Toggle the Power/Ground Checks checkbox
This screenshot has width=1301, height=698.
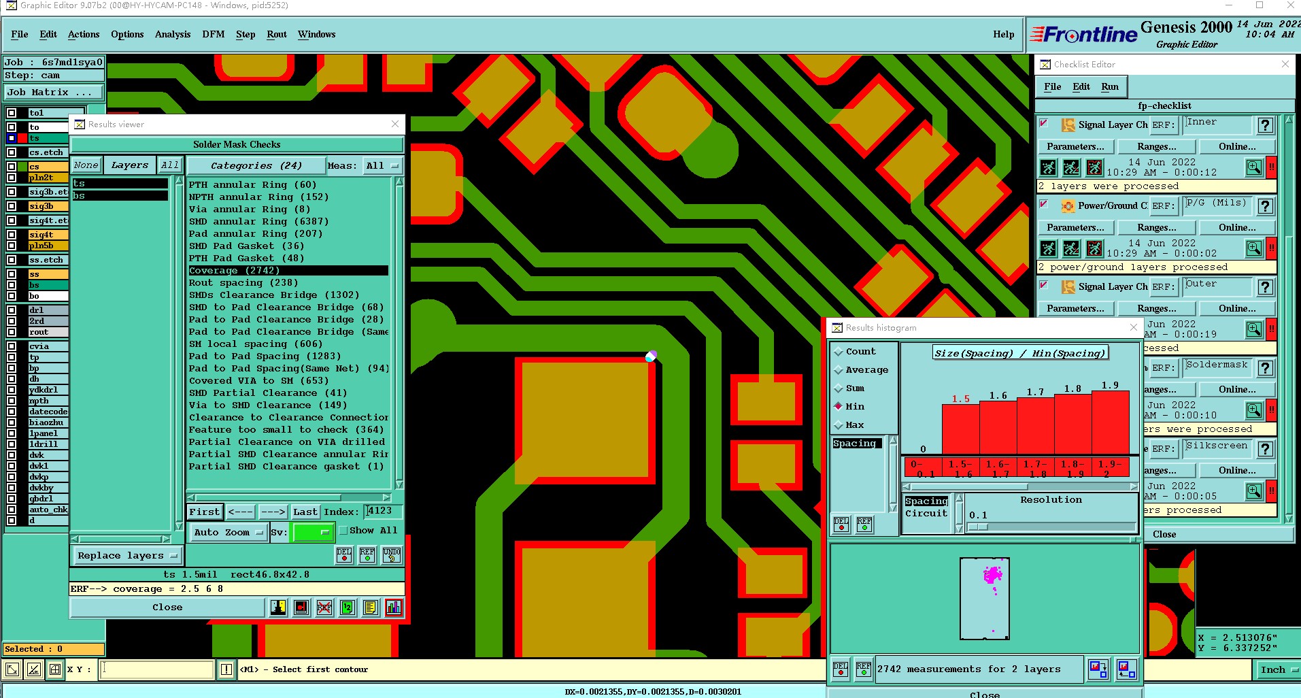(1044, 205)
